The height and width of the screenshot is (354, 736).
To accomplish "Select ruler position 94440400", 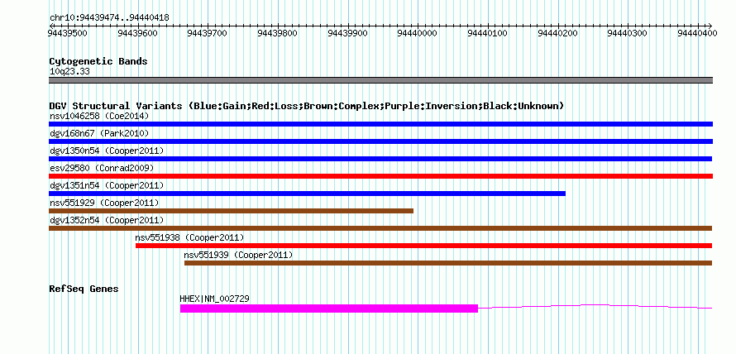I will click(697, 33).
